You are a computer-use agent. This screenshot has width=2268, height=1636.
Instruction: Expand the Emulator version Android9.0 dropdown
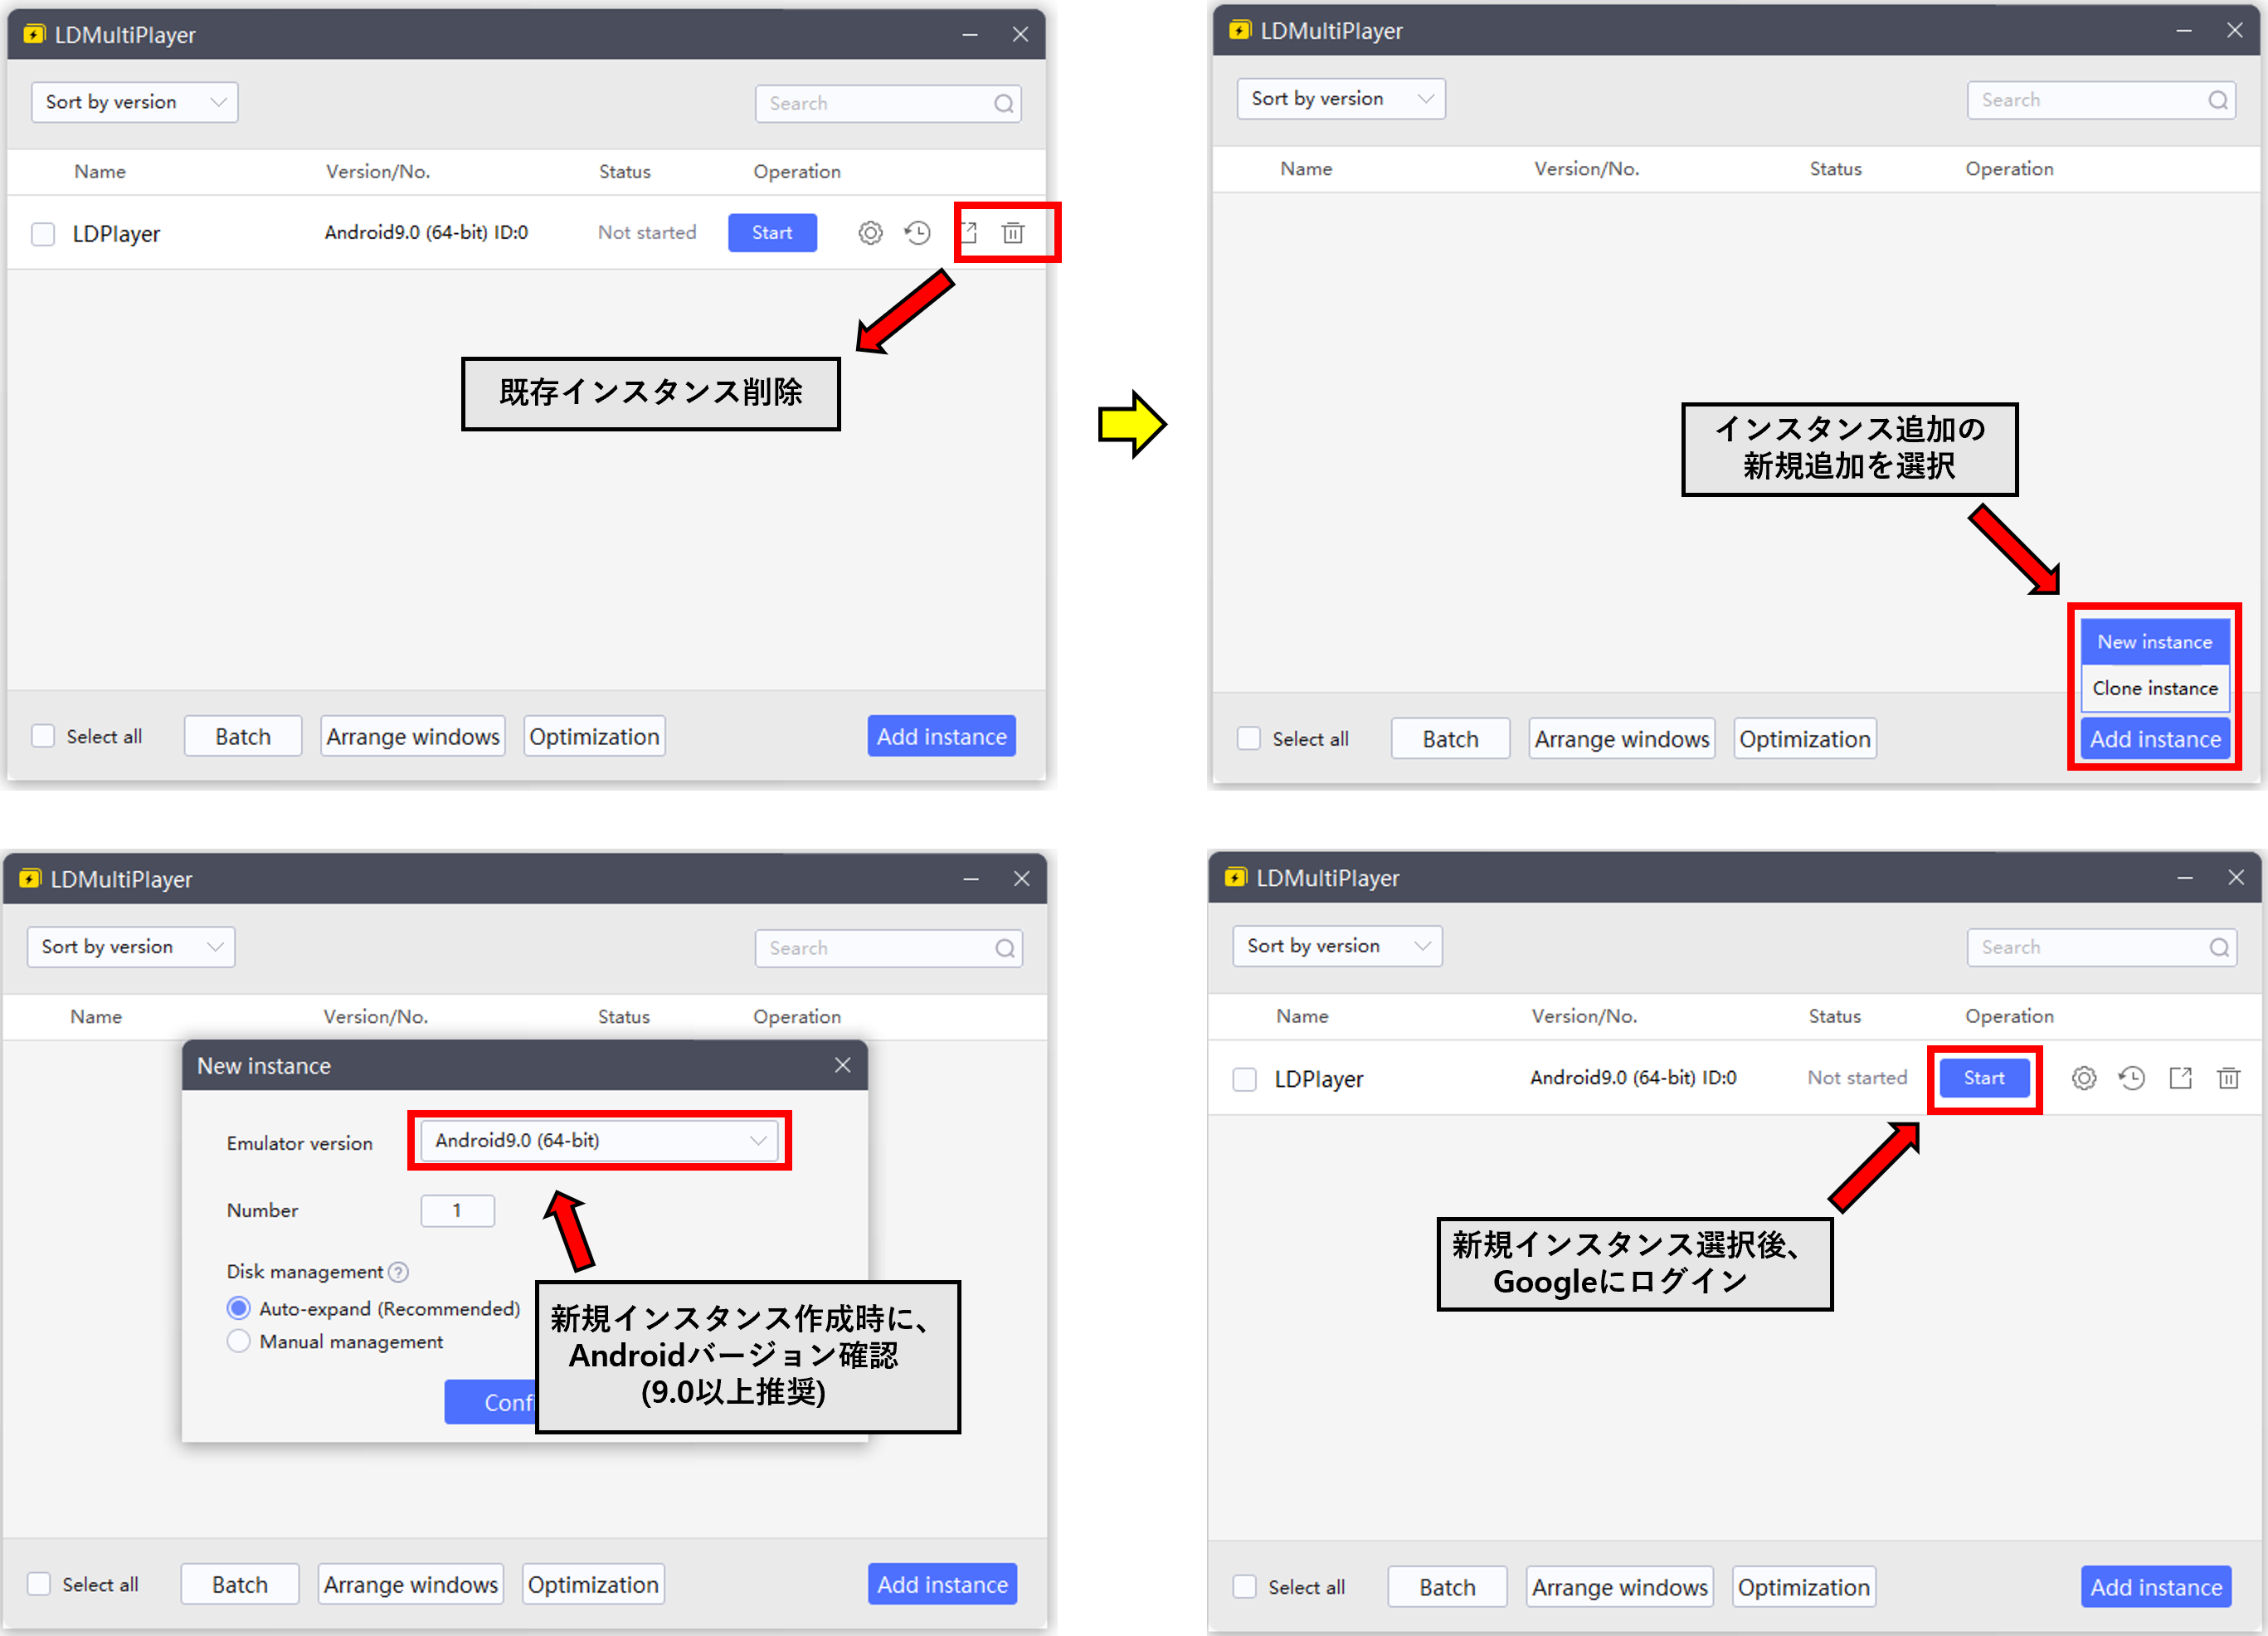[x=599, y=1140]
